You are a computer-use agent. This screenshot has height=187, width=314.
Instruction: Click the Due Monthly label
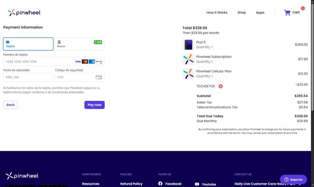(207, 121)
